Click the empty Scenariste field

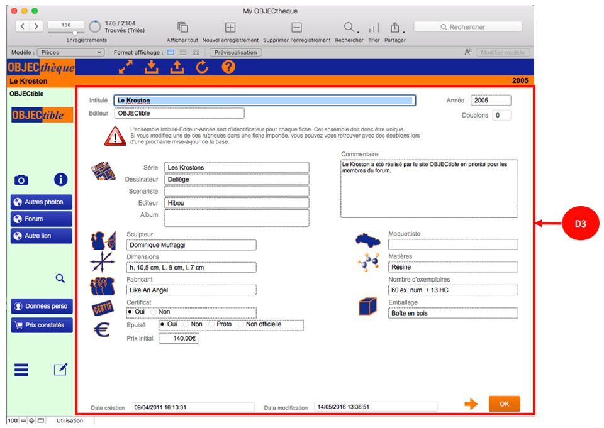(237, 191)
